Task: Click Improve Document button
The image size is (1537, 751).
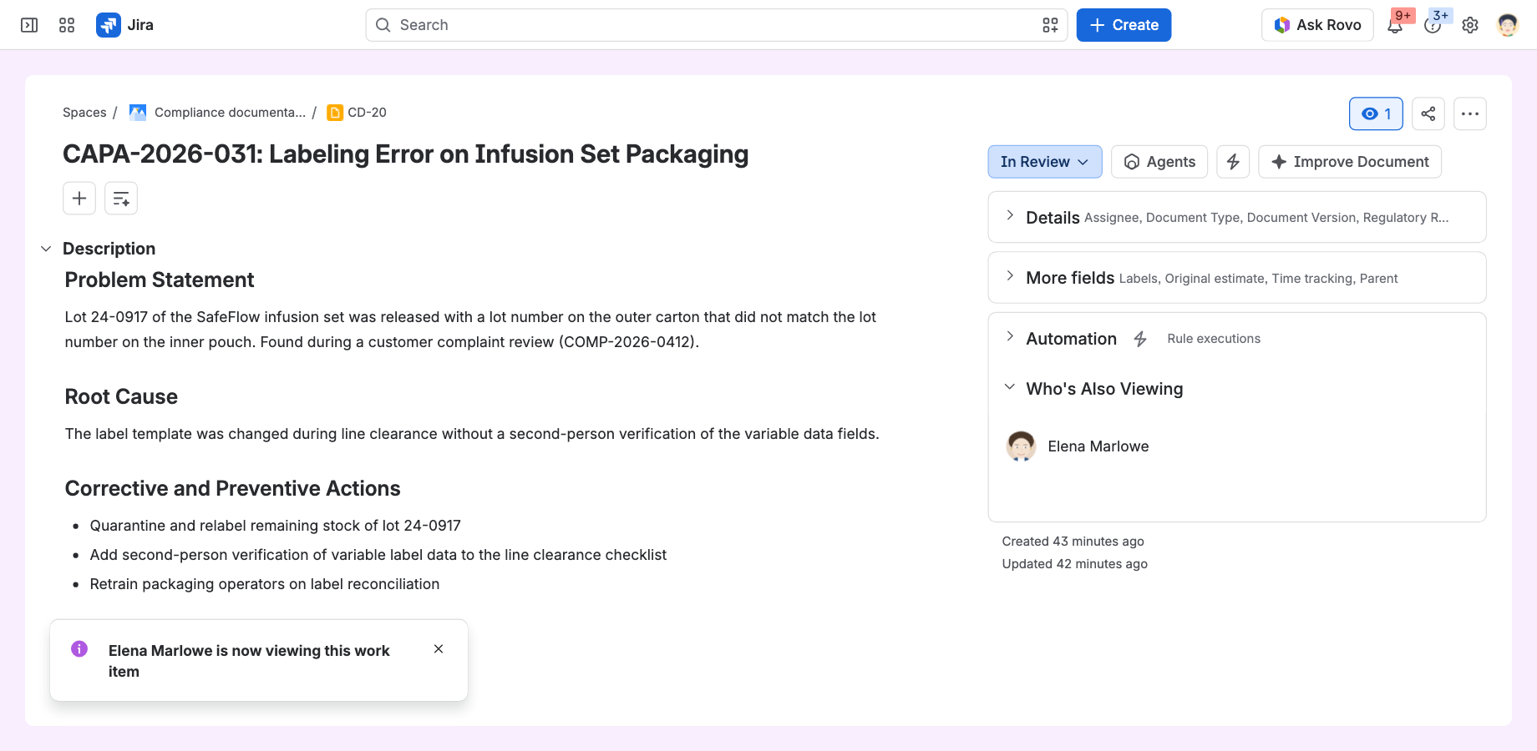Action: pyautogui.click(x=1350, y=162)
